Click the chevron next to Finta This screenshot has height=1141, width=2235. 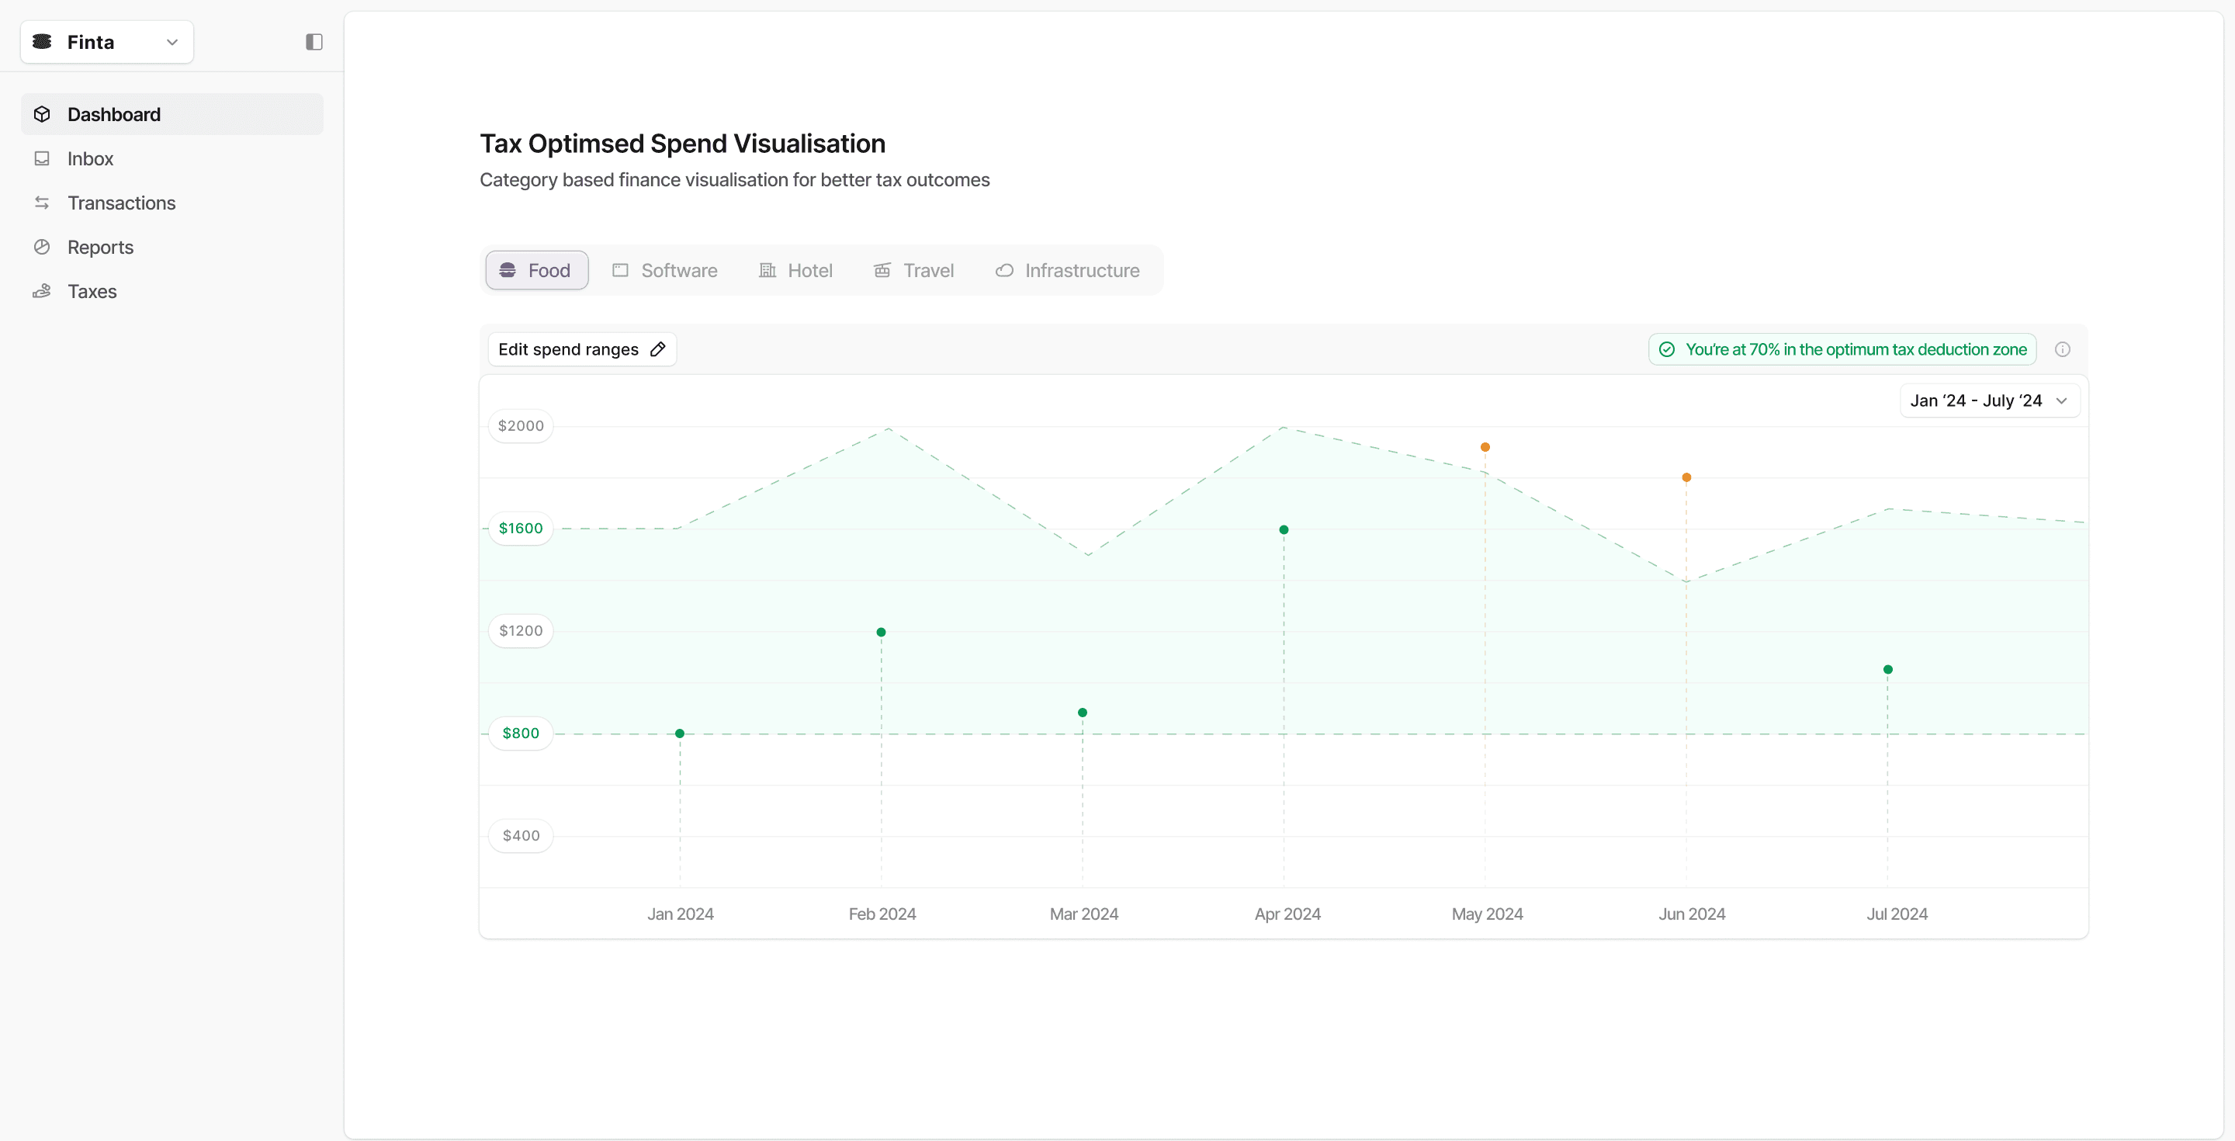pyautogui.click(x=172, y=42)
